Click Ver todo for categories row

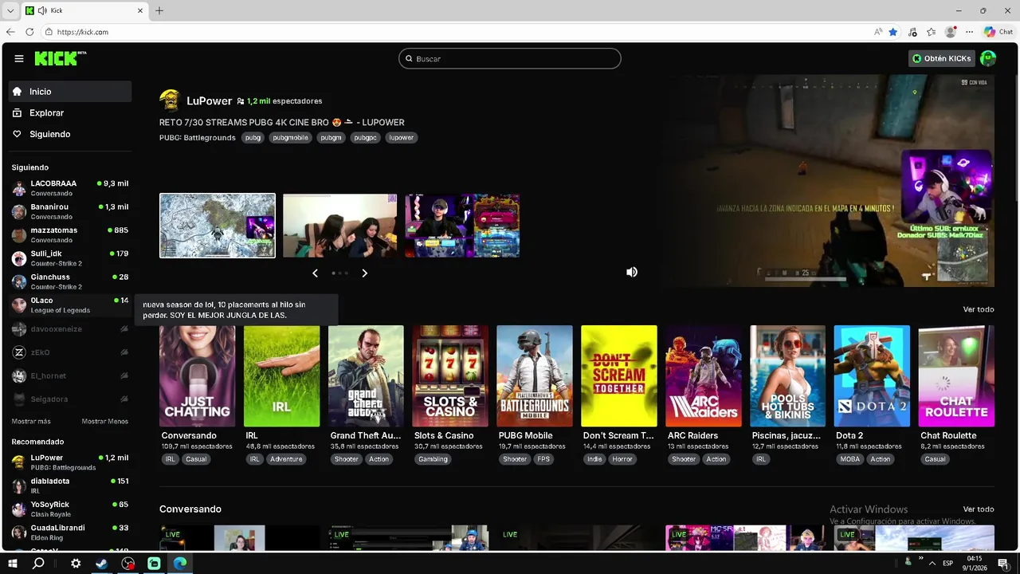coord(978,309)
